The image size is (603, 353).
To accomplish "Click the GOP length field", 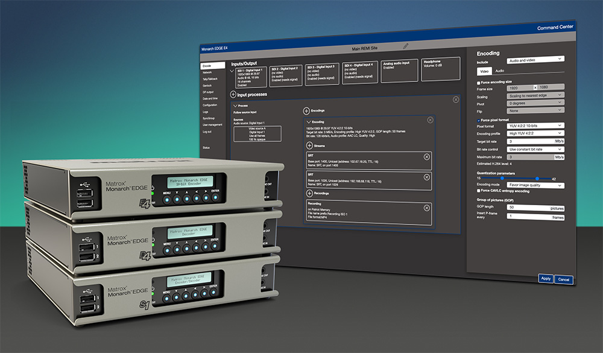I will (x=535, y=208).
